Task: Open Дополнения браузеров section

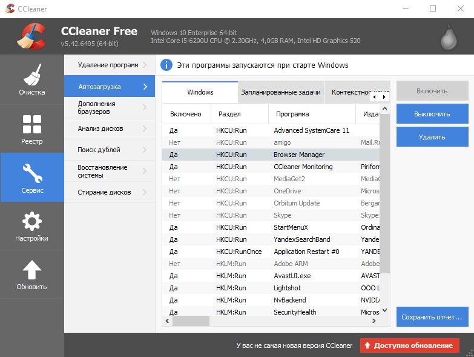Action: (110, 107)
